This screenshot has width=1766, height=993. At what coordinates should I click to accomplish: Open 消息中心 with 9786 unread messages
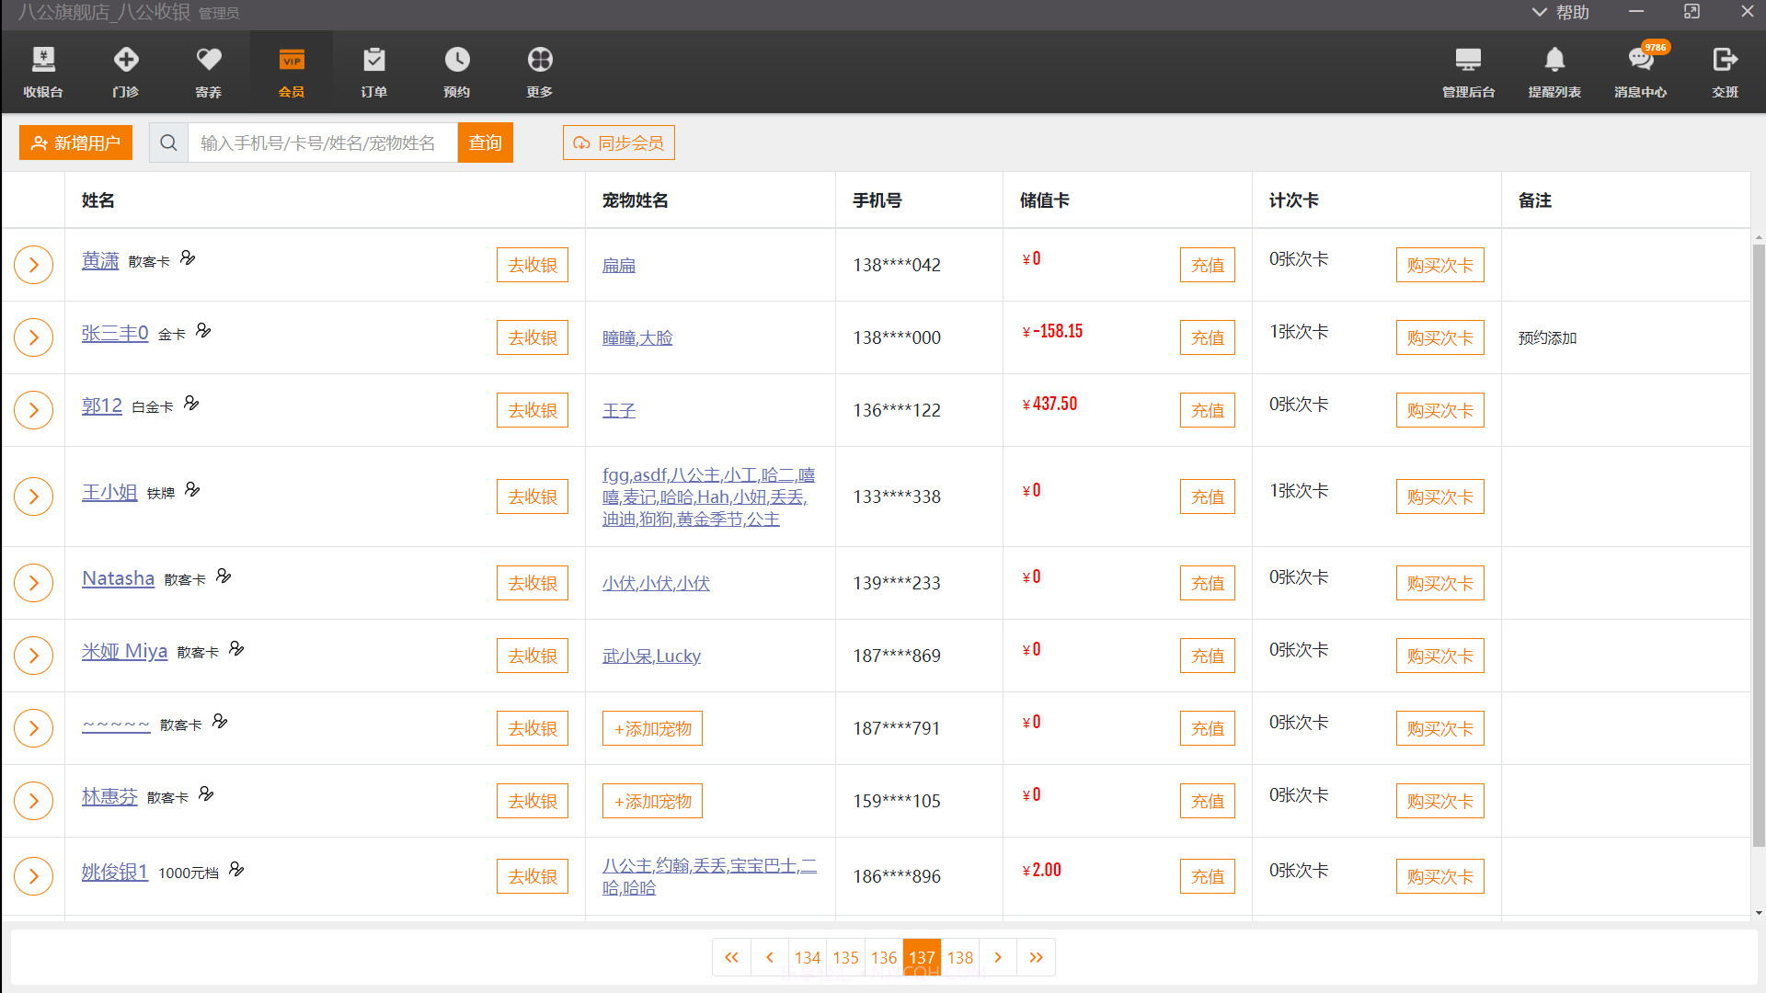point(1641,72)
